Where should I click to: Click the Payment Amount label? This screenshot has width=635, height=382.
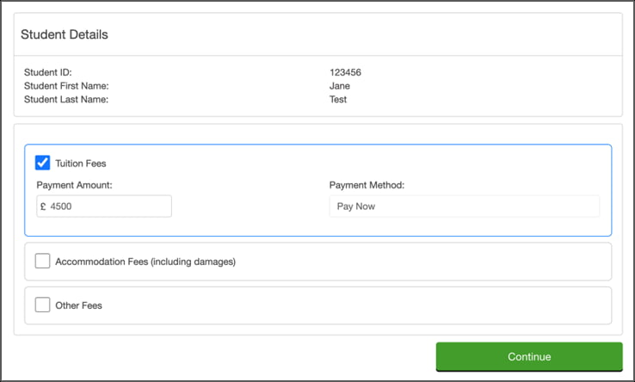[74, 185]
